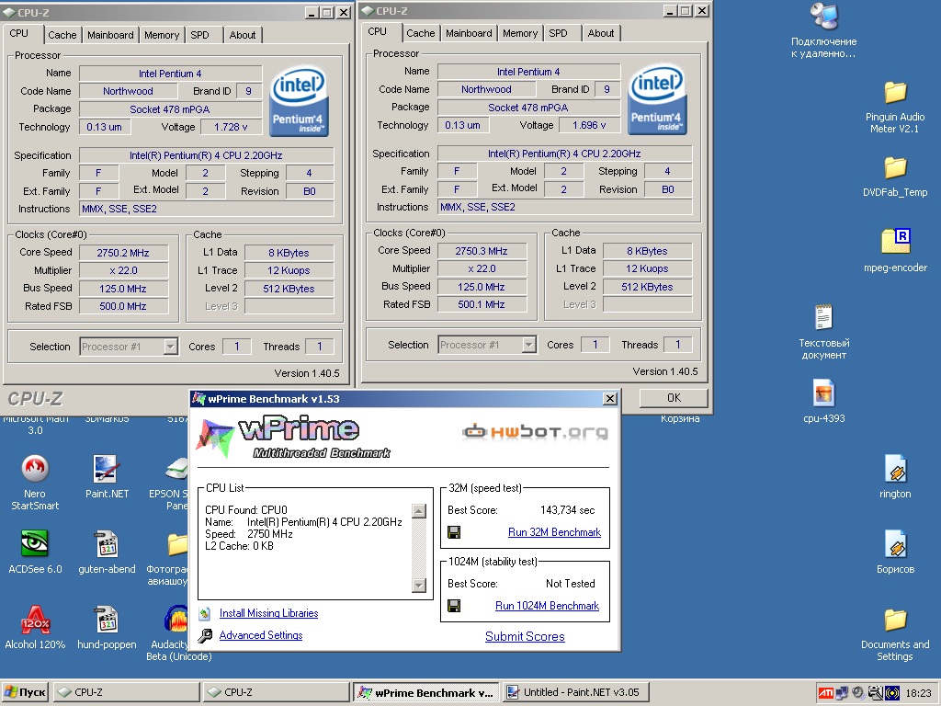
Task: Open the Nero StartSmart desktop icon
Action: coord(35,468)
